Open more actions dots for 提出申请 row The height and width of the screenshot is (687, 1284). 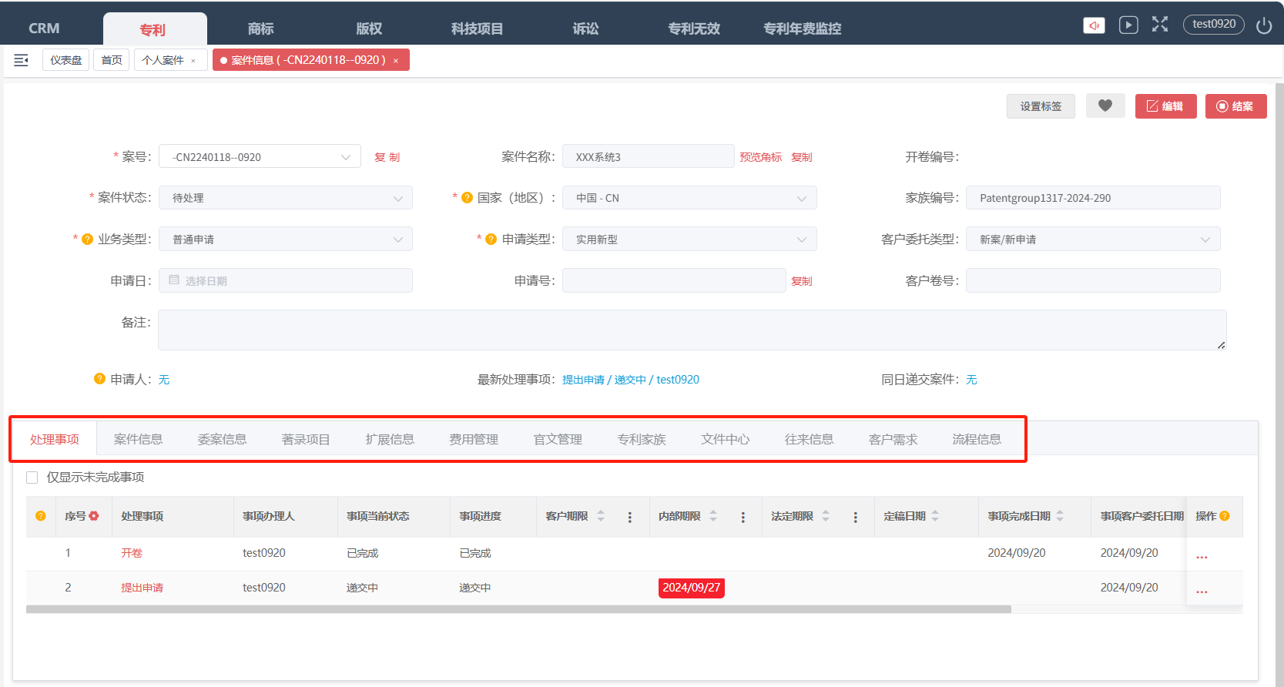click(1202, 591)
